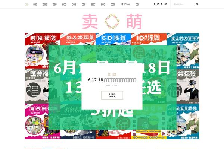This screenshot has width=224, height=149.
Task: Click the magnifier search icon
Action: click(197, 4)
